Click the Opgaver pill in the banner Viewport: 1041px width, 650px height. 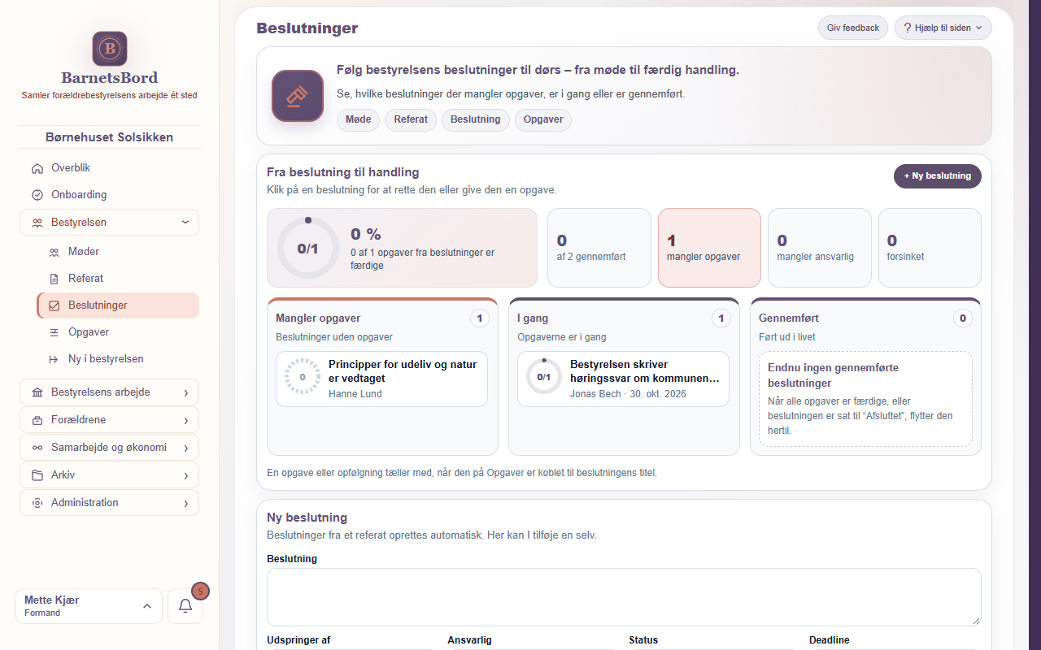pos(543,119)
